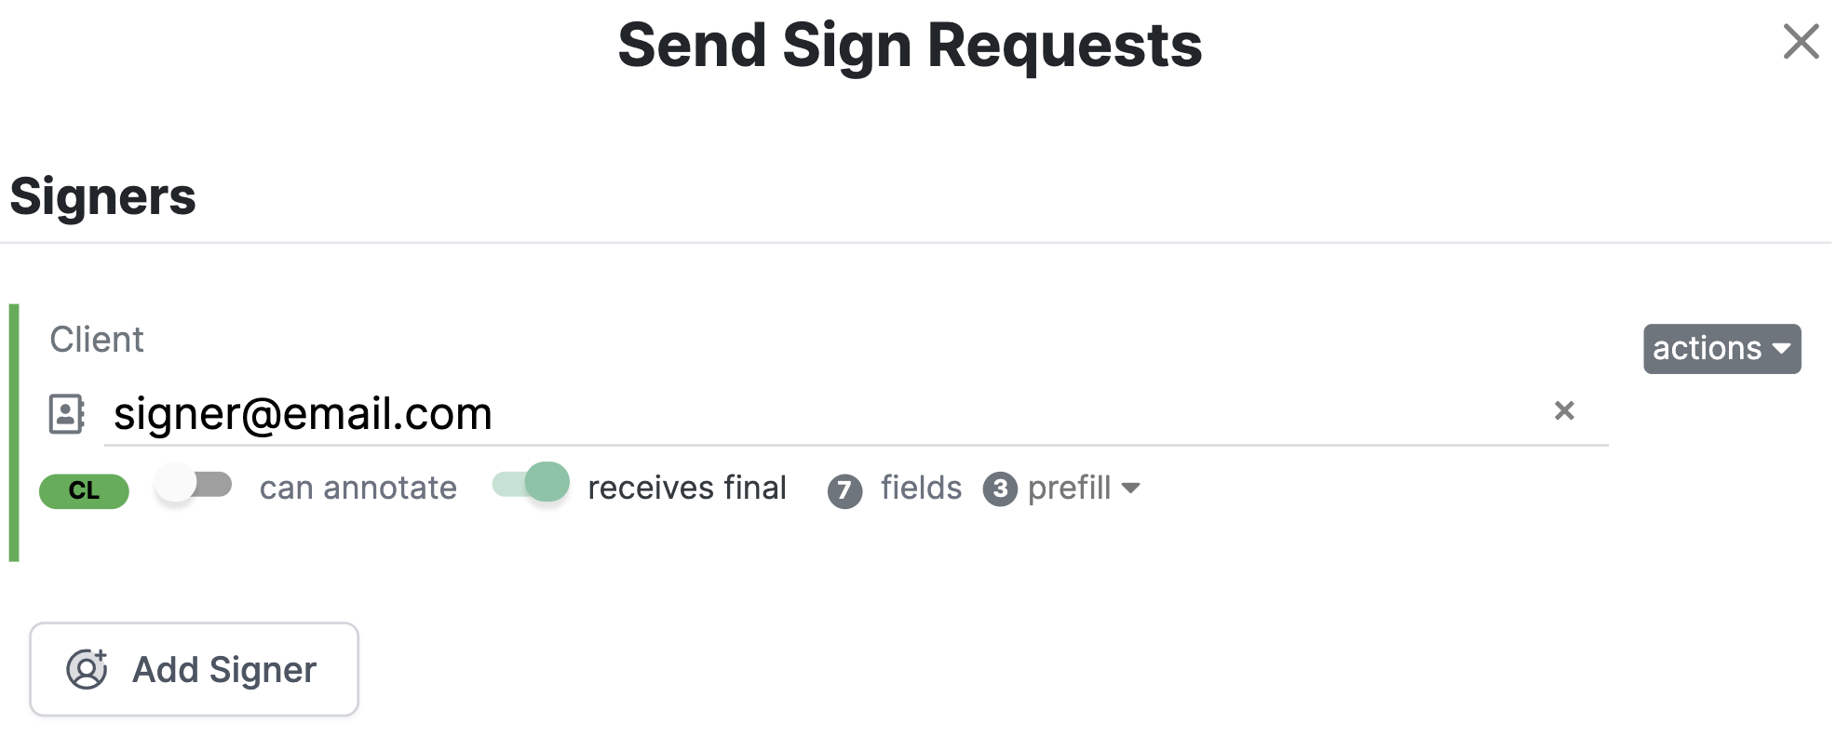
Task: Clear the signer@email.com email entry
Action: [x=1564, y=410]
